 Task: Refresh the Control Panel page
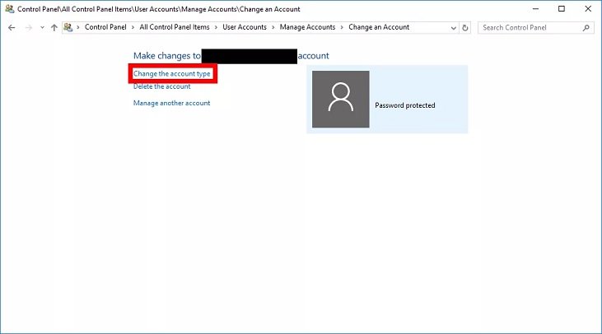(465, 27)
